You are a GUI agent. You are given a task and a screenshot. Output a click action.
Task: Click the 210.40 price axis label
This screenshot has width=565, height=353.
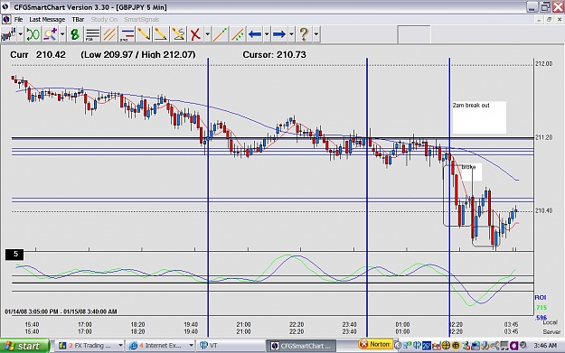[x=543, y=211]
